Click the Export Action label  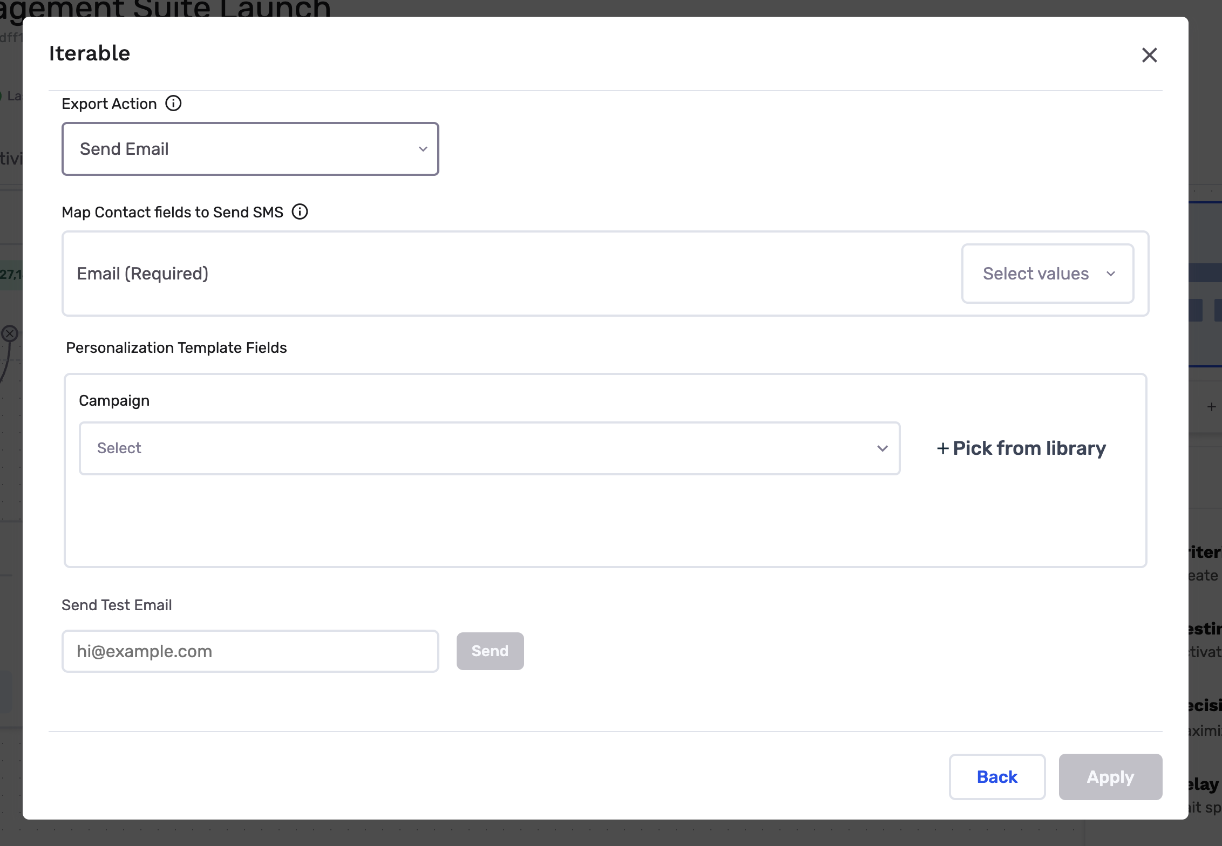tap(109, 104)
